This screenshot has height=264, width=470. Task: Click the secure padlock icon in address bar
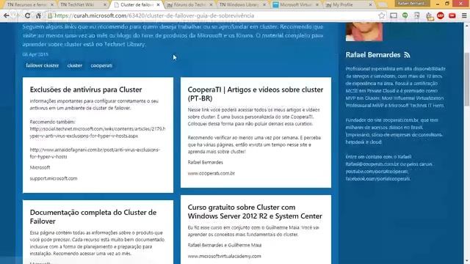pos(50,15)
